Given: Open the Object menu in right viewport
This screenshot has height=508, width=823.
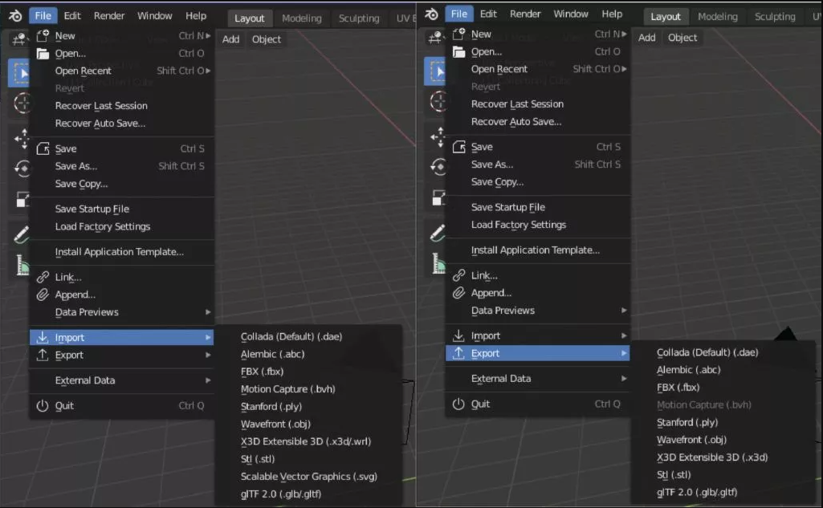Looking at the screenshot, I should [682, 38].
